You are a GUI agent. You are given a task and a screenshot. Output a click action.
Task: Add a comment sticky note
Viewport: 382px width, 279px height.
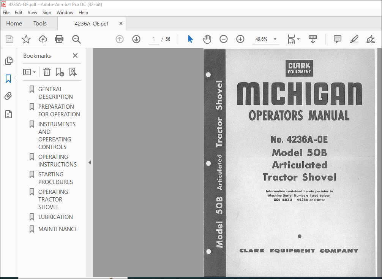[x=338, y=39]
